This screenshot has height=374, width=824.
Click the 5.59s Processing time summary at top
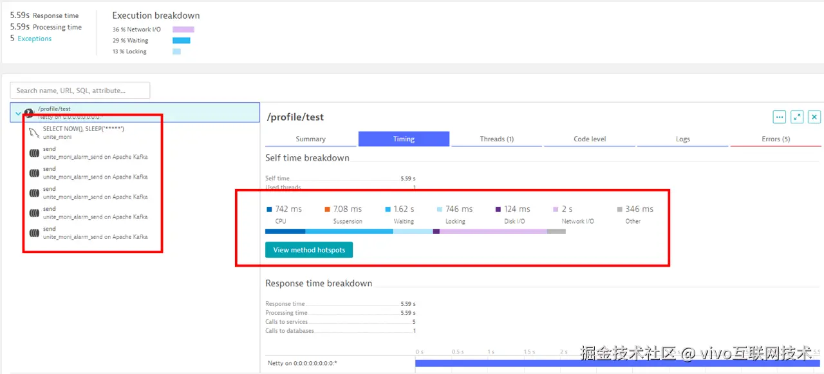pos(46,27)
